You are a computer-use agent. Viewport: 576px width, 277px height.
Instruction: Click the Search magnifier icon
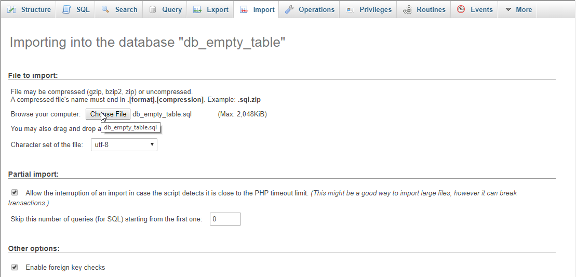[x=105, y=9]
